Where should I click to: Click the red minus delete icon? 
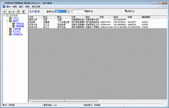(13, 11)
